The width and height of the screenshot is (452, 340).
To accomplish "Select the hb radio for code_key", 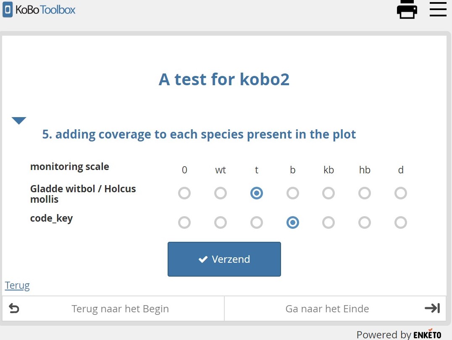I will pos(364,222).
